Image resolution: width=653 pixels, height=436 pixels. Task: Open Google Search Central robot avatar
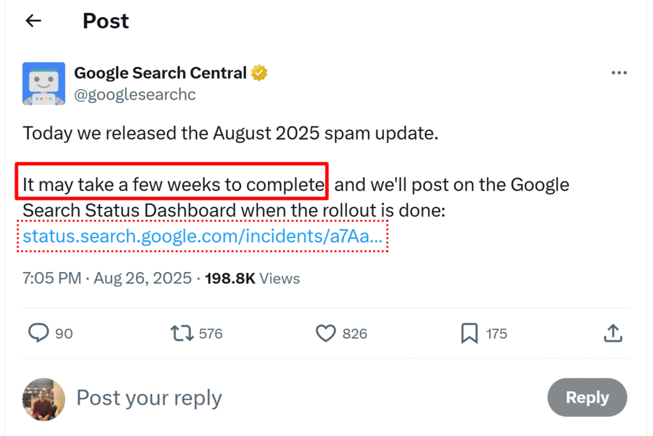tap(44, 84)
